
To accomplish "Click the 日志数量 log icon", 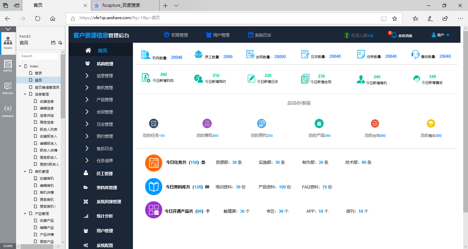I will pyautogui.click(x=305, y=54).
